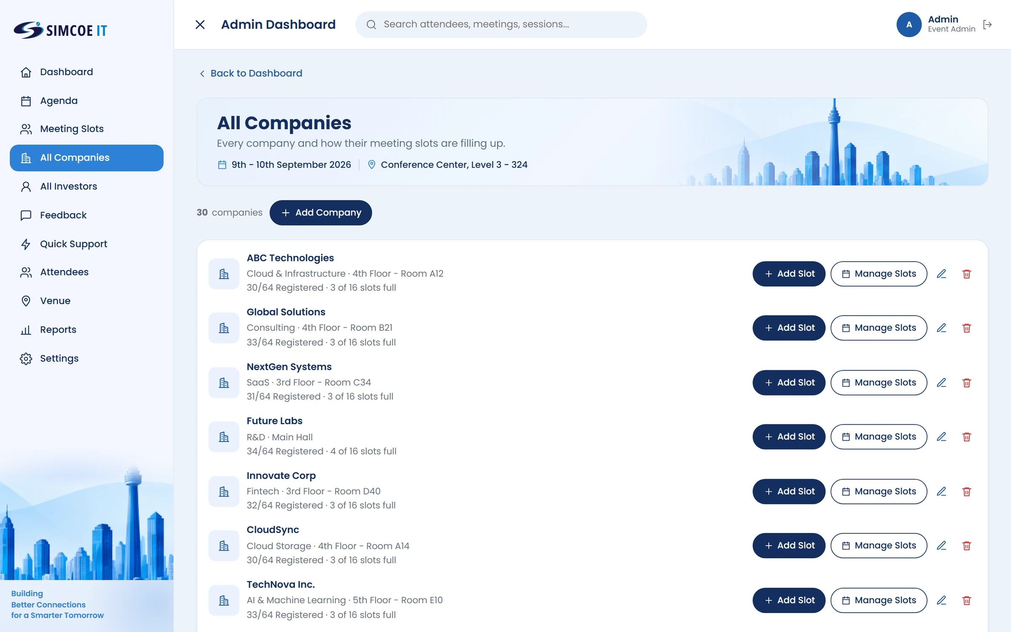Close the sidebar with X icon
The height and width of the screenshot is (632, 1011).
coord(200,24)
